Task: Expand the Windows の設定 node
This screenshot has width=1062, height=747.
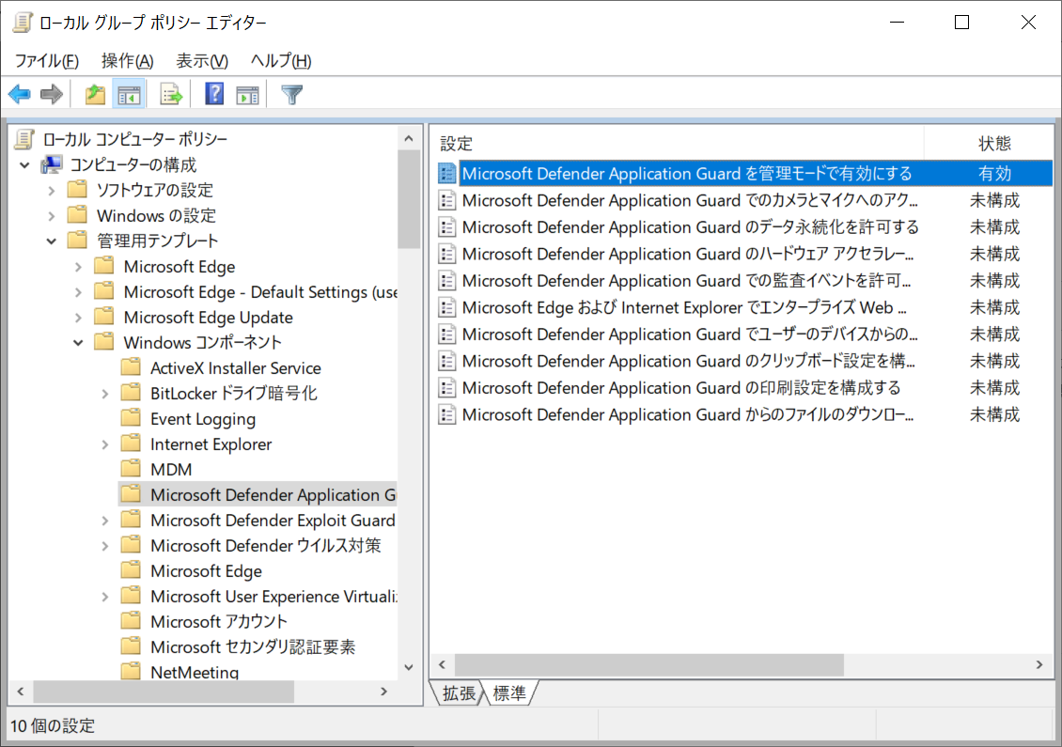Action: 52,216
